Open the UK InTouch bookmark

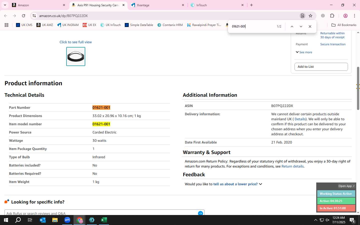pos(110,25)
